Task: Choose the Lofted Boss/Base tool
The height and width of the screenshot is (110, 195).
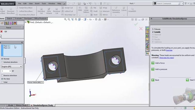Action: (x=24, y=11)
